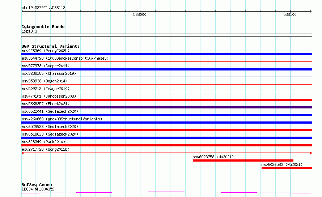Open nsv3238185 (Chaisson2019) variant

(x=49, y=73)
